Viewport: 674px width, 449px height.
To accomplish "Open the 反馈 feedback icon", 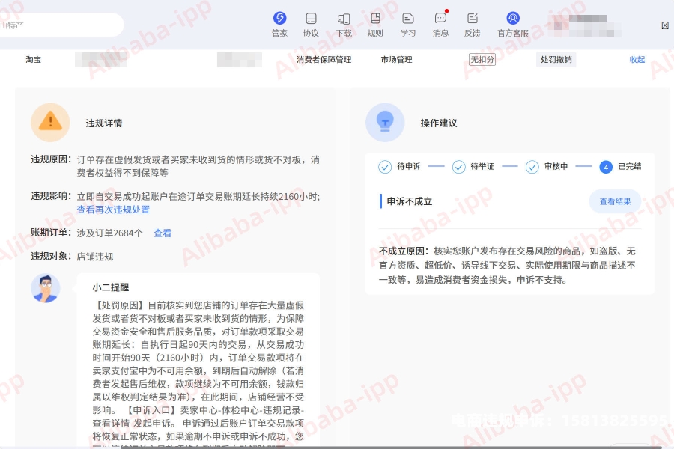I will pos(473,19).
